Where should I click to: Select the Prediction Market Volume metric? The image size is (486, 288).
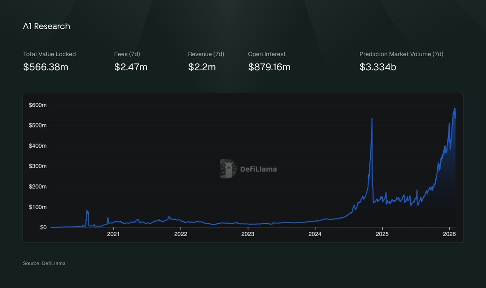tap(401, 54)
